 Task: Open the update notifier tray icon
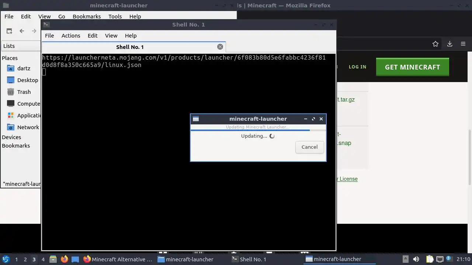tap(449, 259)
